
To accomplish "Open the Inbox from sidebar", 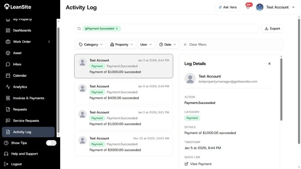I will pos(28,64).
